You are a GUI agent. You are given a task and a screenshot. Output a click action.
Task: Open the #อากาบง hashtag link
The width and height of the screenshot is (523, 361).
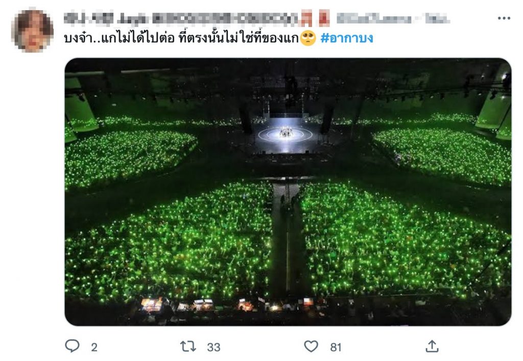(x=347, y=38)
